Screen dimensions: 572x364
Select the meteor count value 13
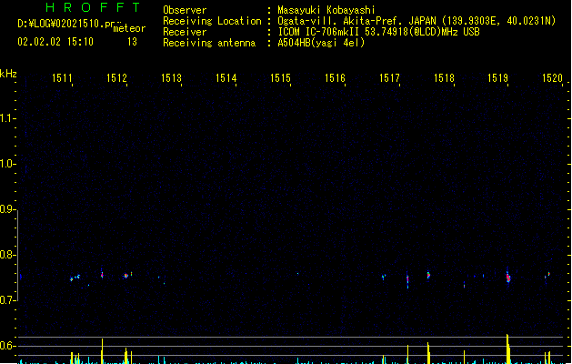click(x=132, y=42)
